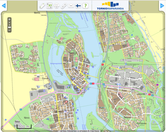Click the 500 m scale bar
The width and height of the screenshot is (166, 132).
[x=24, y=127]
